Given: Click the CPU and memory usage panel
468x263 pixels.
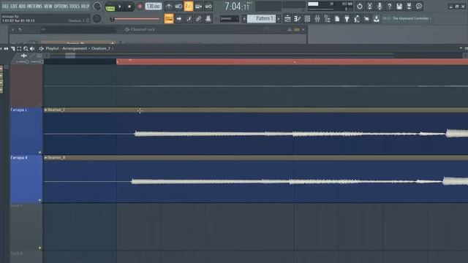Looking at the screenshot, I should pos(330,7).
